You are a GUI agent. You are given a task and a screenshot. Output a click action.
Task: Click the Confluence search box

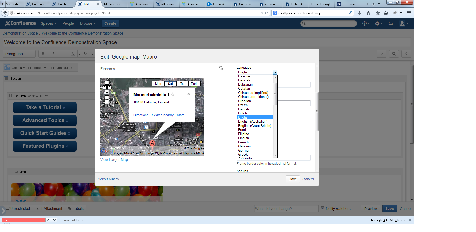pos(329,23)
